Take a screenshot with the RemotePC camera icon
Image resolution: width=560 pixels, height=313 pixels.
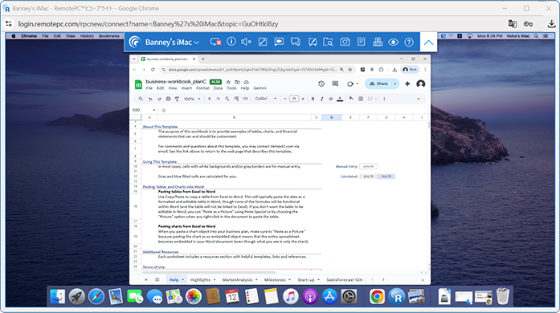tap(345, 42)
